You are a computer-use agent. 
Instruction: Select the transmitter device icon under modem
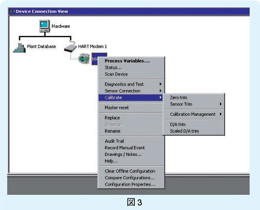[x=84, y=59]
